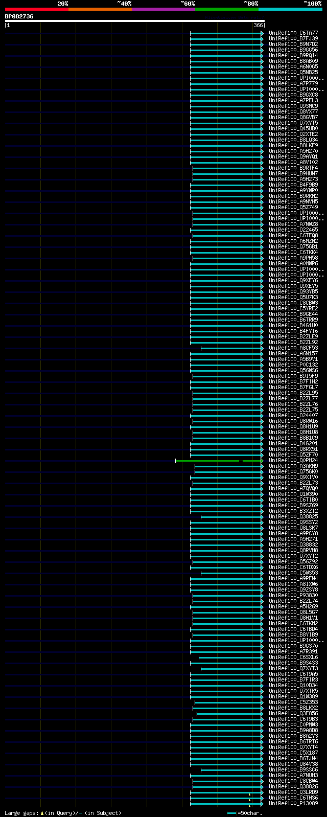Select hit UniRef100_B9GXC8
Screen dimensions: 327x817
tap(293, 95)
